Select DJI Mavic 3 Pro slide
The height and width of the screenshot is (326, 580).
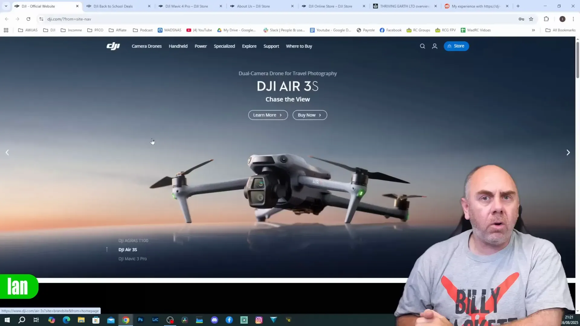(x=133, y=259)
